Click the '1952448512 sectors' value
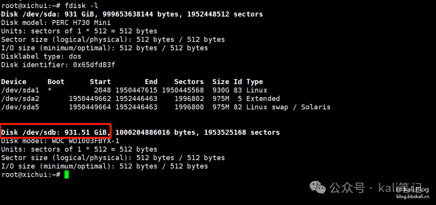The height and width of the screenshot is (205, 436). click(x=225, y=14)
